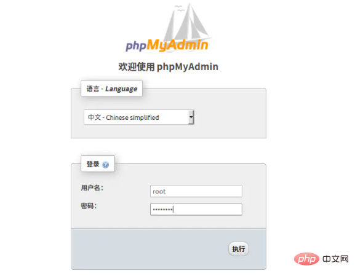This screenshot has width=355, height=279.
Task: Select the 中文 - Chinese simplified combo box
Action: click(x=139, y=117)
